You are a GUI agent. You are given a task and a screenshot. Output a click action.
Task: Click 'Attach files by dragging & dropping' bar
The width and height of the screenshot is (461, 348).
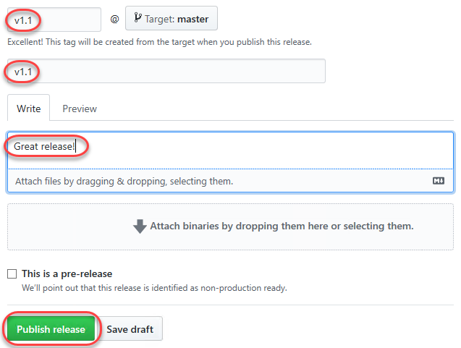[230, 181]
